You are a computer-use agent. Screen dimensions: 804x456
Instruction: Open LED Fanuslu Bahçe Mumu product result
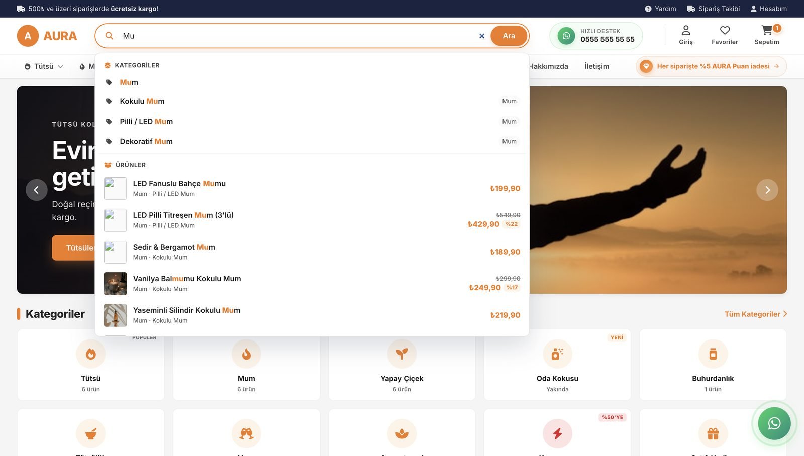(312, 189)
